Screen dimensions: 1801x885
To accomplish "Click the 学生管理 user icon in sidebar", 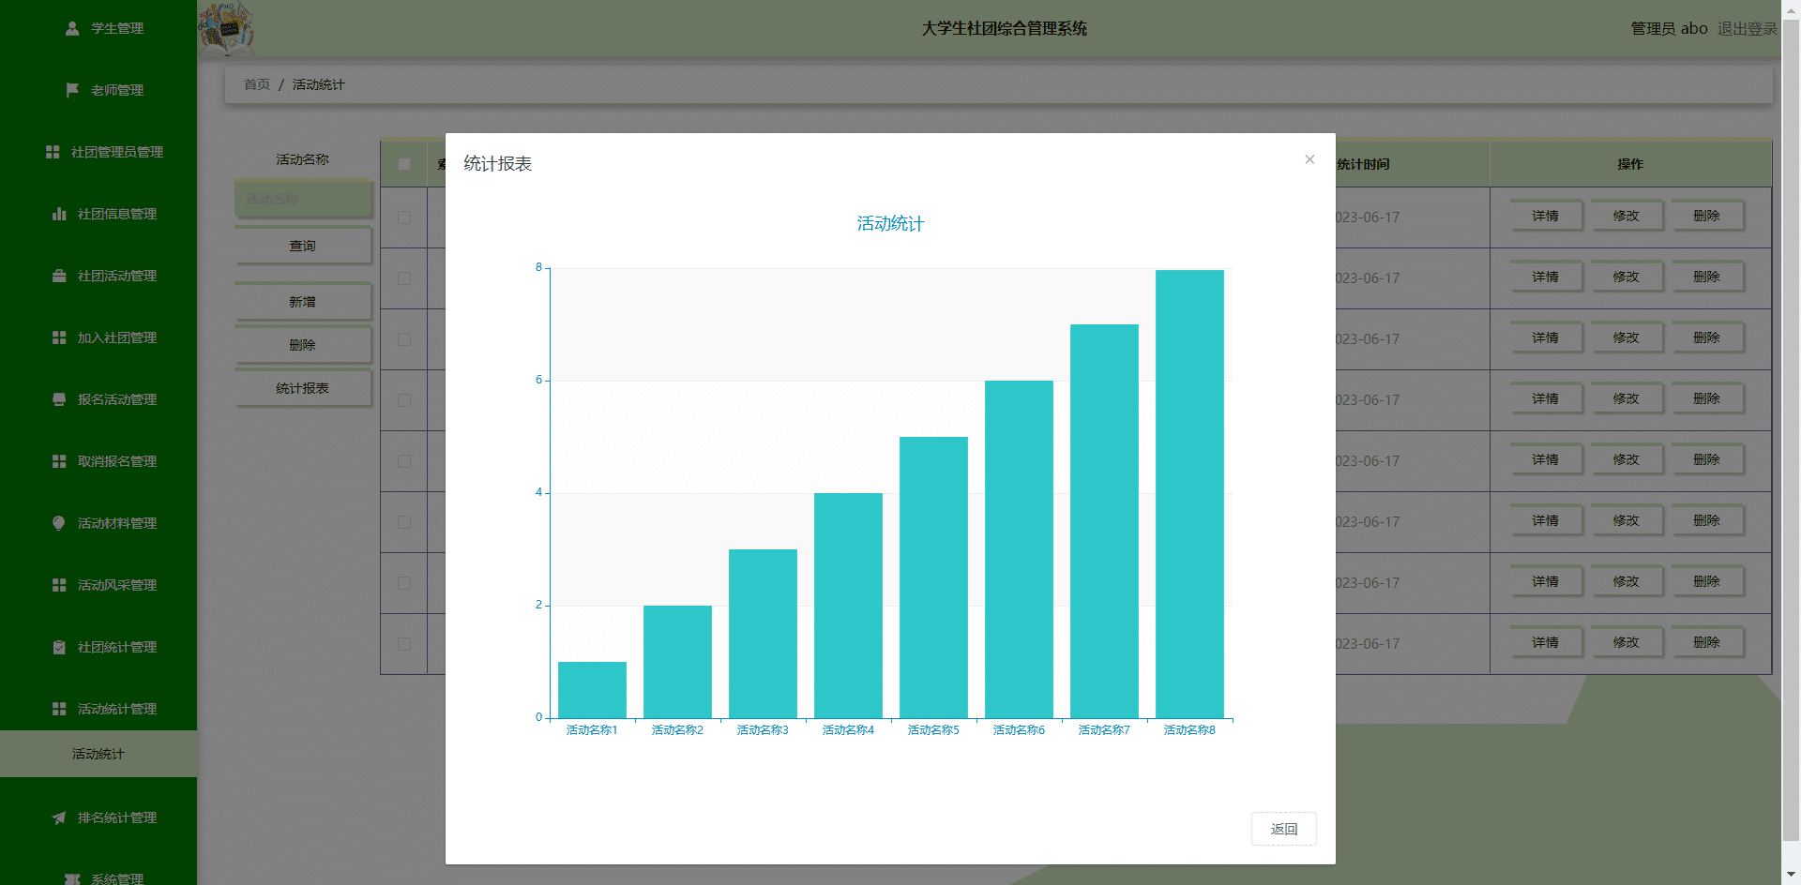I will pyautogui.click(x=72, y=28).
